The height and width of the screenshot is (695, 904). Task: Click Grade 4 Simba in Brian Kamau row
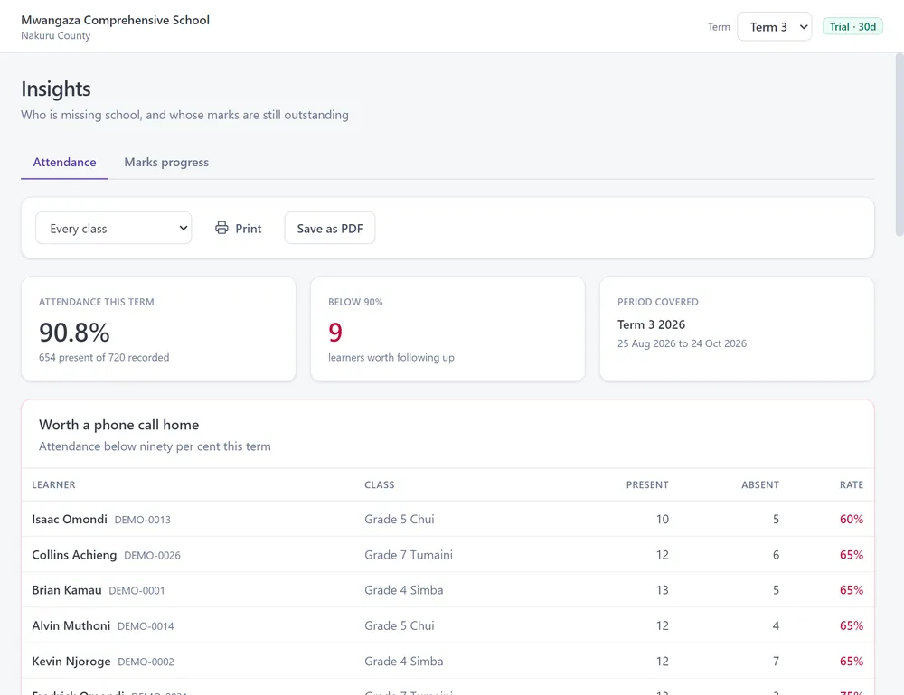point(404,590)
